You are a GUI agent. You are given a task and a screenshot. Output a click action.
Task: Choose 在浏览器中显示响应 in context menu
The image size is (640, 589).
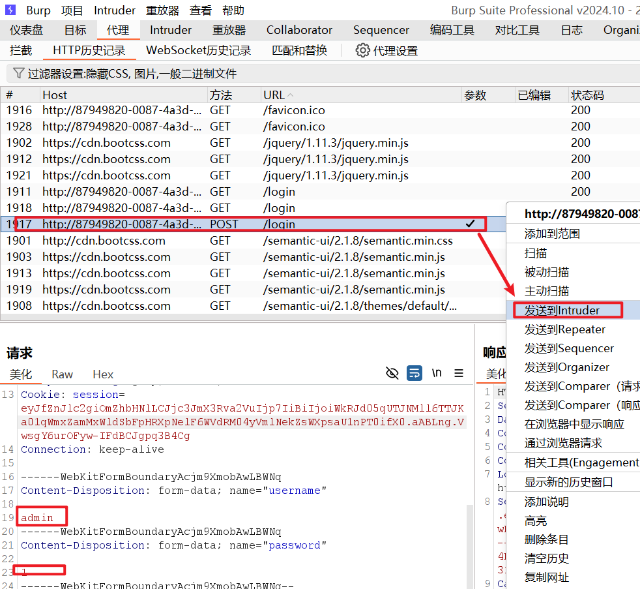pyautogui.click(x=573, y=424)
